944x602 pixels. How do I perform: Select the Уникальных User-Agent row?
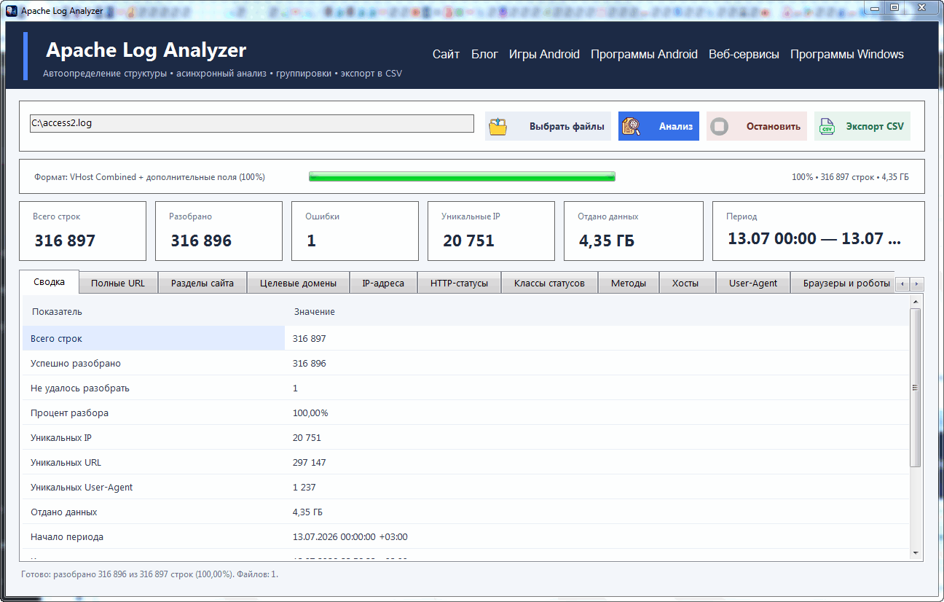click(466, 487)
